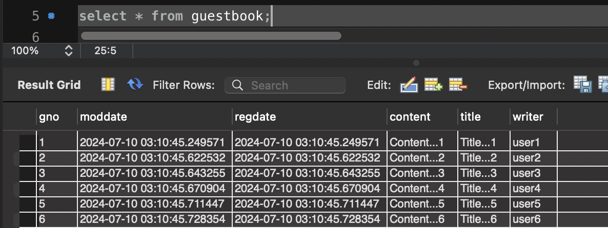Select the Title...1 cell
Image resolution: width=608 pixels, height=228 pixels.
pos(484,142)
